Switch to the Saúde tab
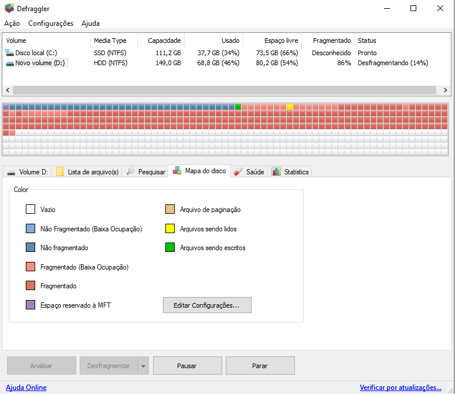The image size is (455, 394). [249, 171]
